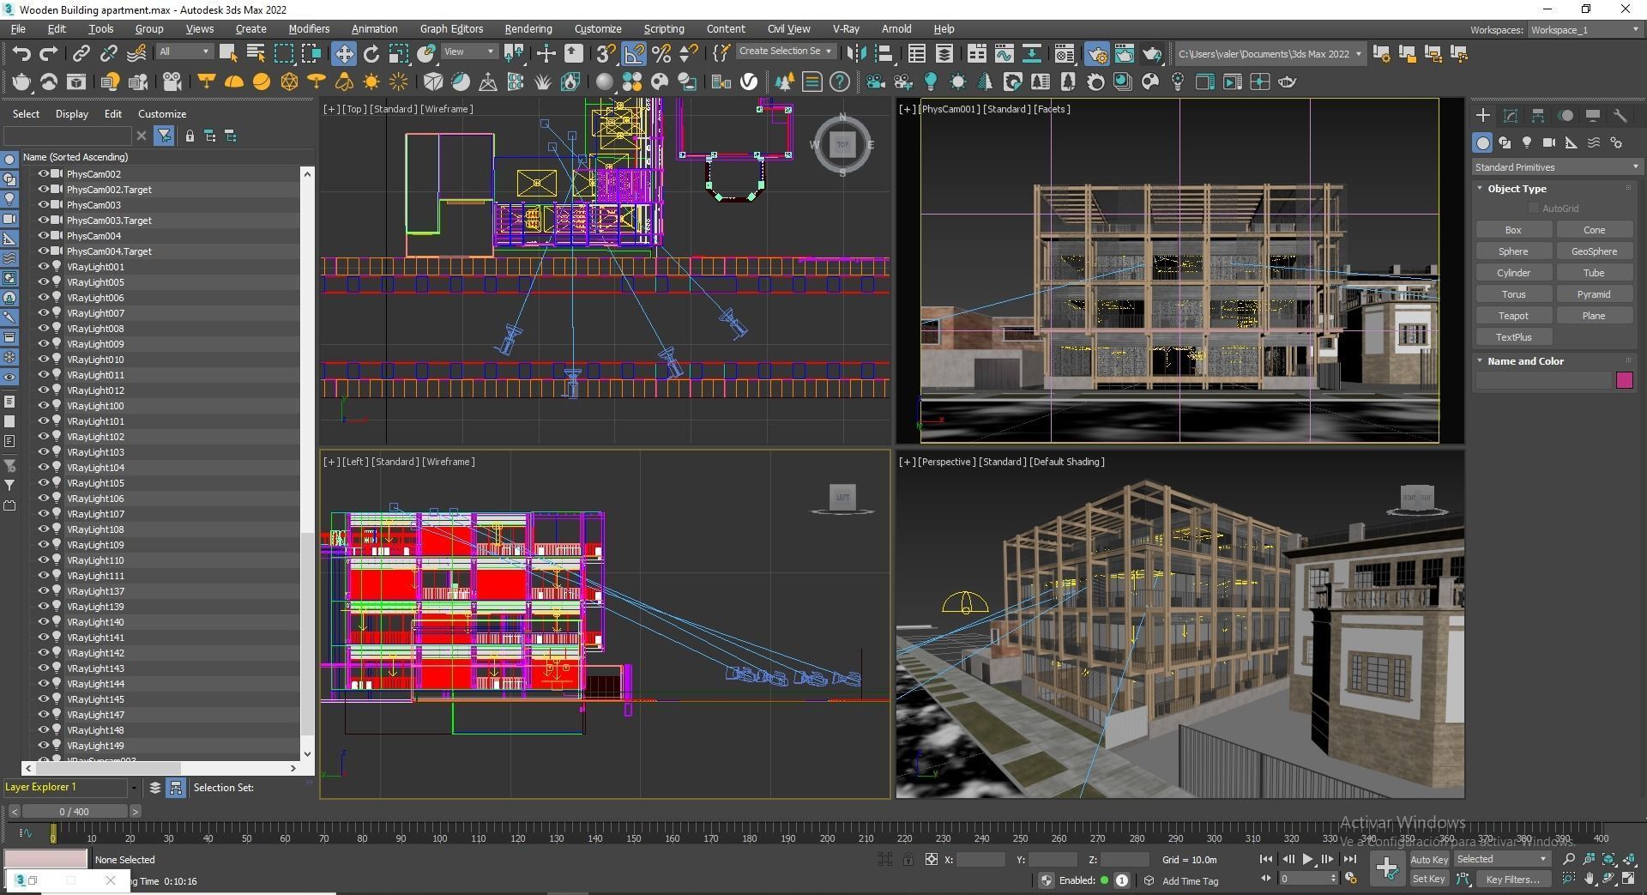1647x895 pixels.
Task: Click the Redo arrow icon
Action: (x=49, y=53)
